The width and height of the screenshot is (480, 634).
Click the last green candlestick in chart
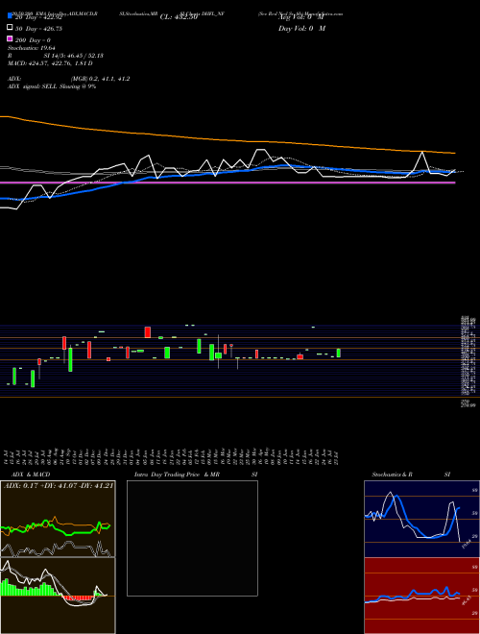pyautogui.click(x=339, y=353)
